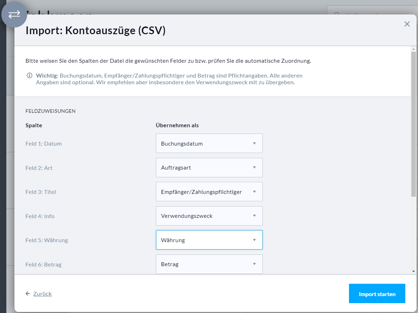Click the chevron on the Buchungsdatum dropdown
The height and width of the screenshot is (313, 418).
[254, 143]
